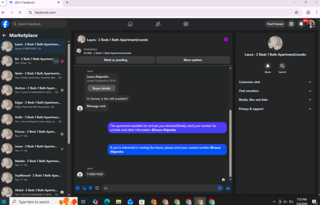Open a new browser tab
Viewport: 320px width, 205px height.
67,3
